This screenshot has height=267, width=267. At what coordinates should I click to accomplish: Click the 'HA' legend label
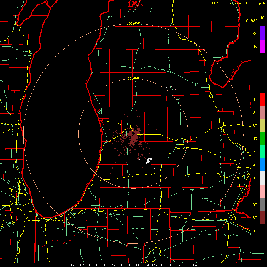255,99
